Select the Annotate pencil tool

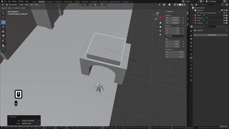click(x=3, y=41)
